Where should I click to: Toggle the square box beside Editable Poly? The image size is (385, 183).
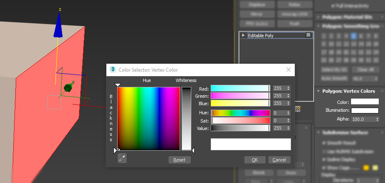[x=308, y=35]
